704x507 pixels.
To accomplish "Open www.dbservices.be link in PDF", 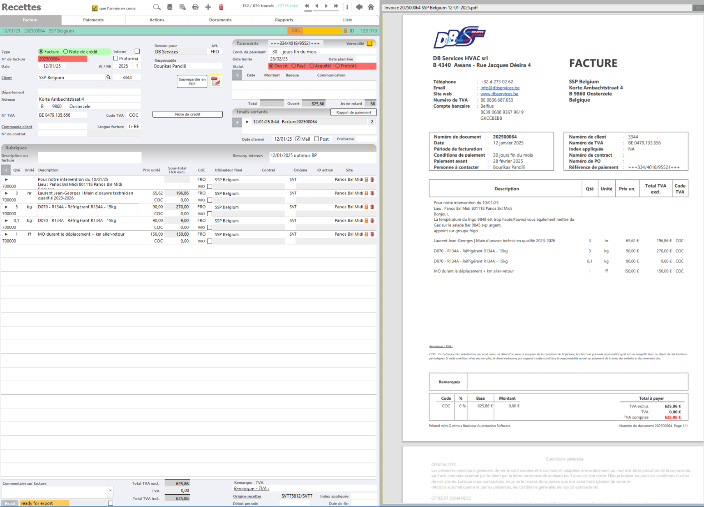I will tap(499, 94).
